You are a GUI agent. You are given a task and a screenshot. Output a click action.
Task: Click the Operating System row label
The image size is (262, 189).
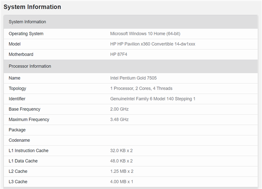(26, 34)
